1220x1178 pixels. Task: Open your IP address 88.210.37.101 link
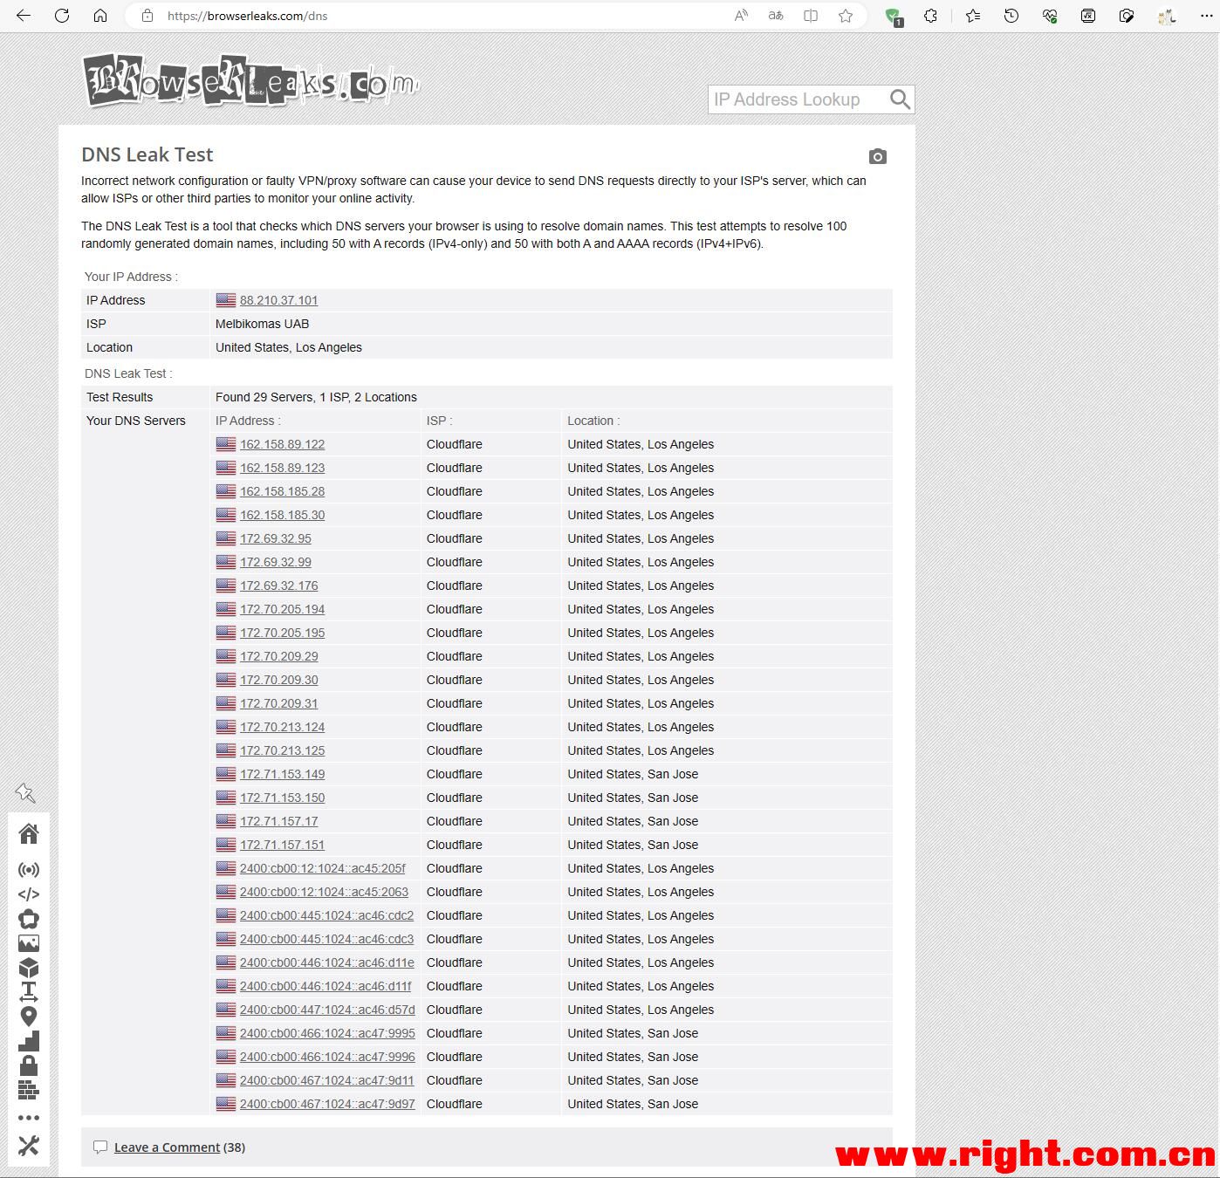(278, 300)
